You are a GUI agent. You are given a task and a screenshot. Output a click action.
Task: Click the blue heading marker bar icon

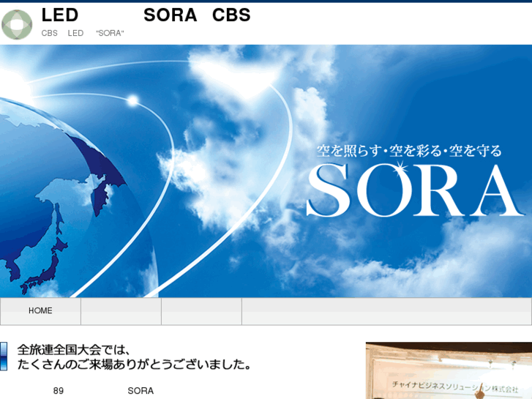pyautogui.click(x=4, y=357)
